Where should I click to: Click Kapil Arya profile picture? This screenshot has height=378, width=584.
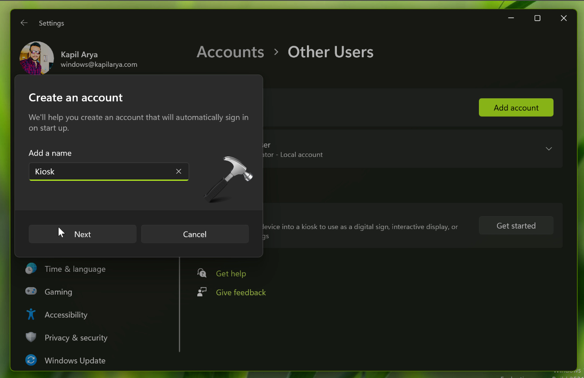coord(37,58)
